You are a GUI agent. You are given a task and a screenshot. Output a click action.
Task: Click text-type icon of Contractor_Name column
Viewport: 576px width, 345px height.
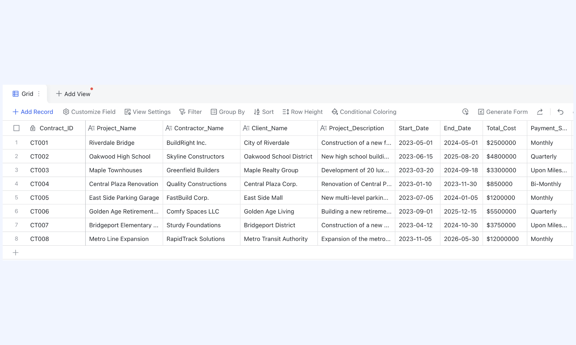(169, 128)
